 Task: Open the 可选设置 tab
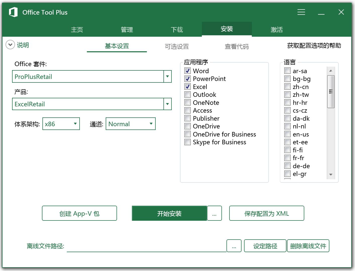pos(177,46)
